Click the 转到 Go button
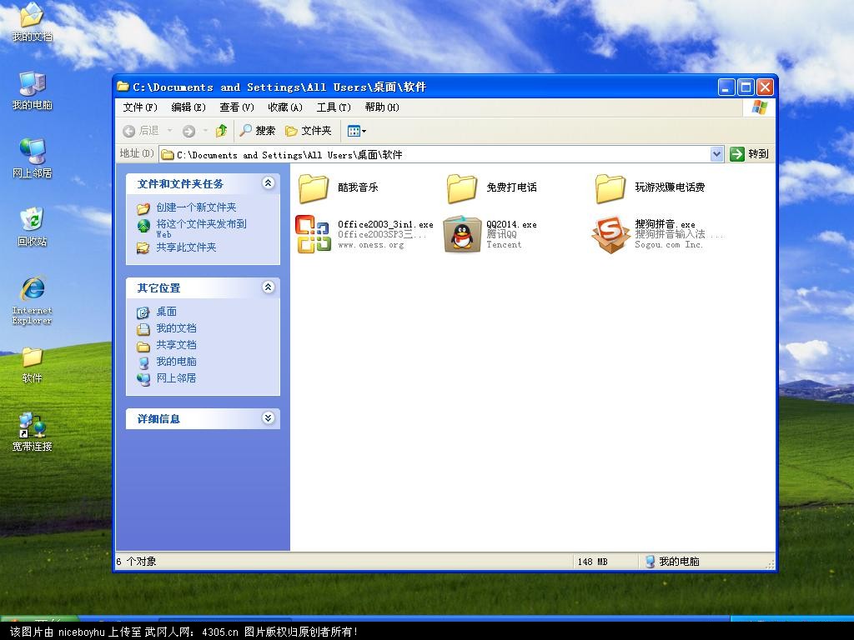This screenshot has width=854, height=640. coord(750,154)
